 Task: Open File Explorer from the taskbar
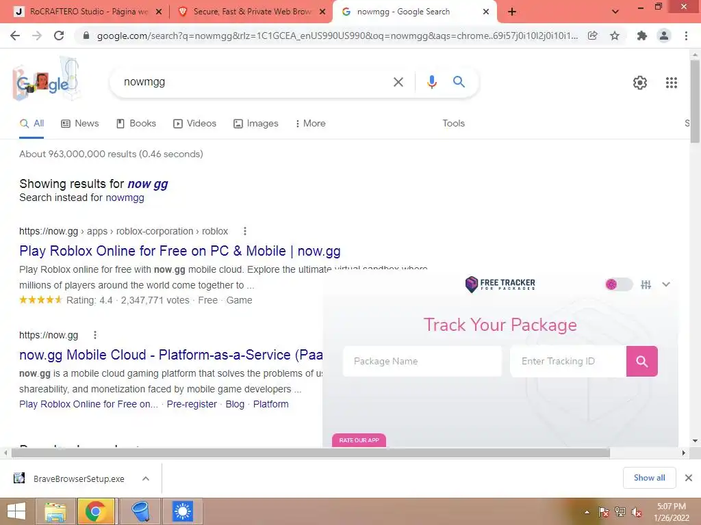pos(55,511)
